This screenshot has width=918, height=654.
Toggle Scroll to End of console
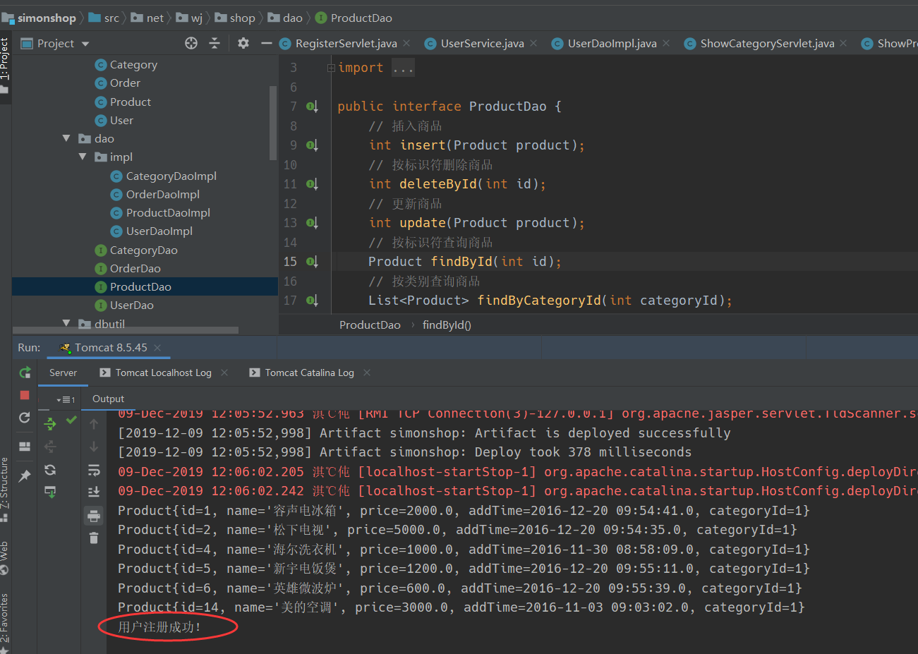[x=94, y=492]
